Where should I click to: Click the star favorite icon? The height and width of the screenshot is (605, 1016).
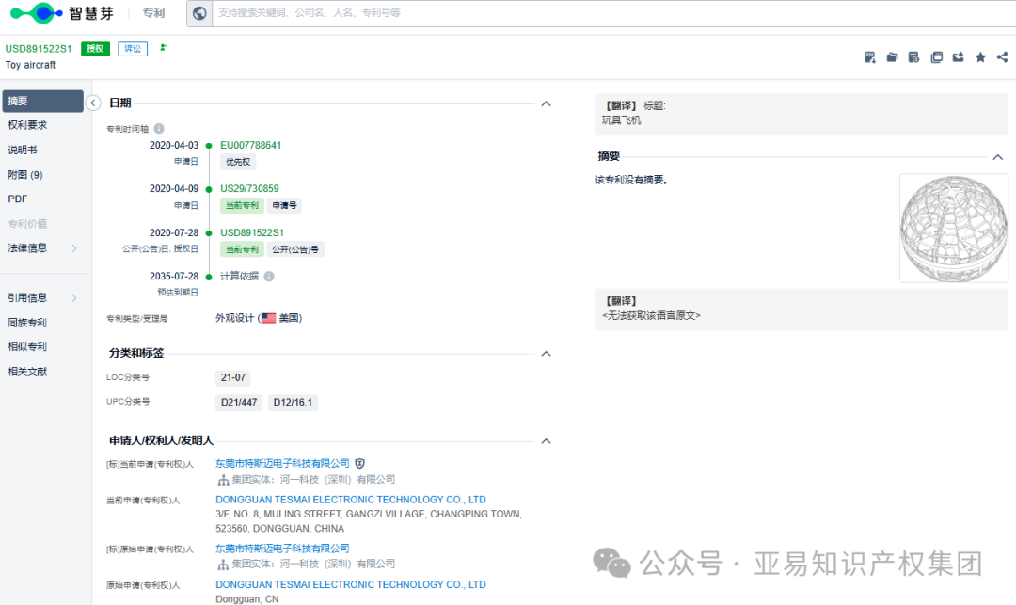pyautogui.click(x=980, y=57)
